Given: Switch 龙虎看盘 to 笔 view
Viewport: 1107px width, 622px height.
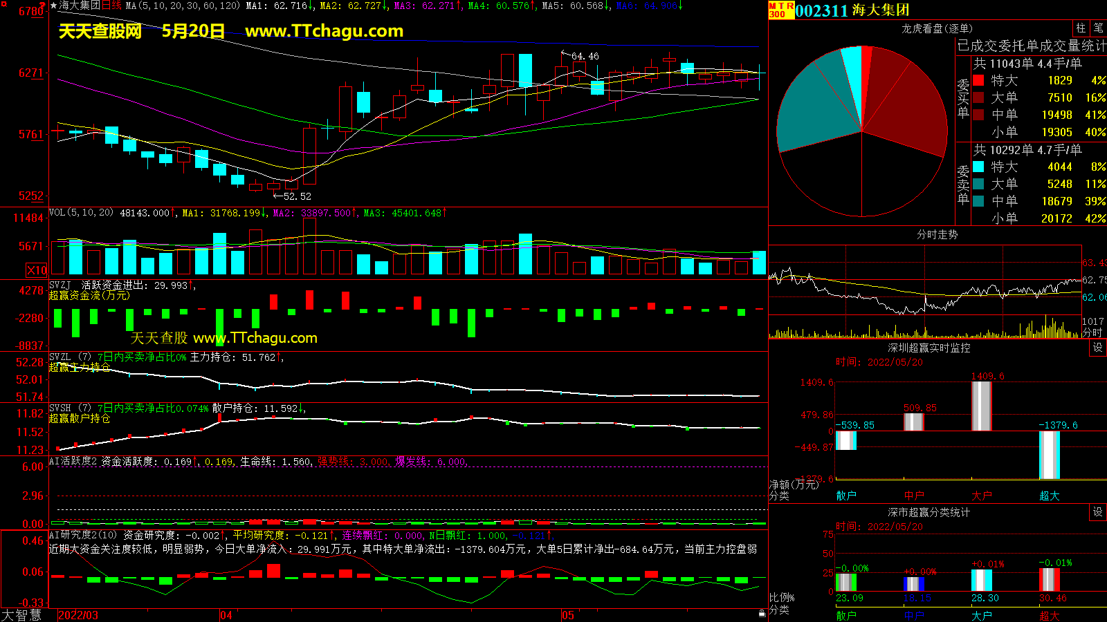Looking at the screenshot, I should [1098, 28].
